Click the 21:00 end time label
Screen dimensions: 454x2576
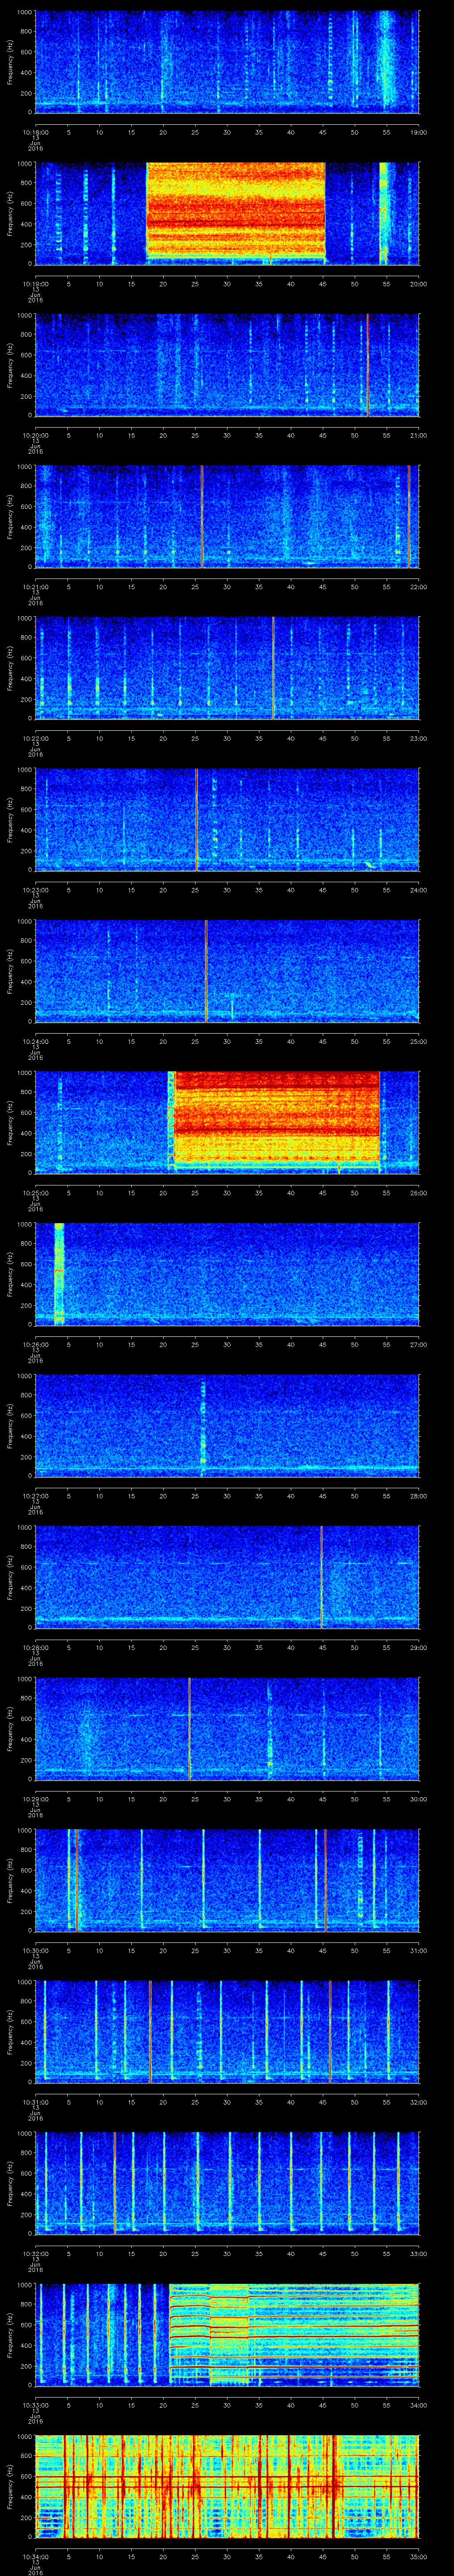[419, 435]
